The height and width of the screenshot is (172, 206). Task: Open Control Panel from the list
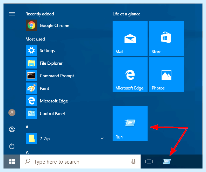45,113
